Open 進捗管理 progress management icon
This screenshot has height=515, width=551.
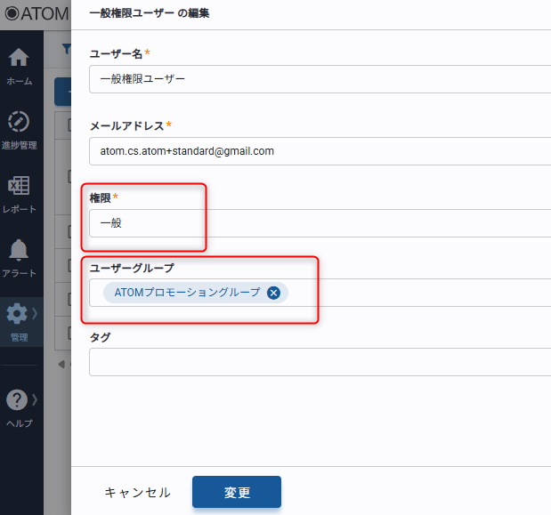coord(19,123)
